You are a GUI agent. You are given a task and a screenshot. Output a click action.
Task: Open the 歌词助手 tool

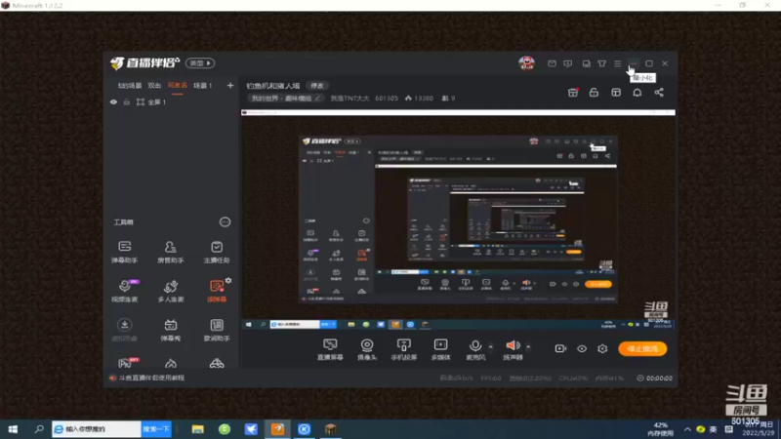(x=216, y=330)
